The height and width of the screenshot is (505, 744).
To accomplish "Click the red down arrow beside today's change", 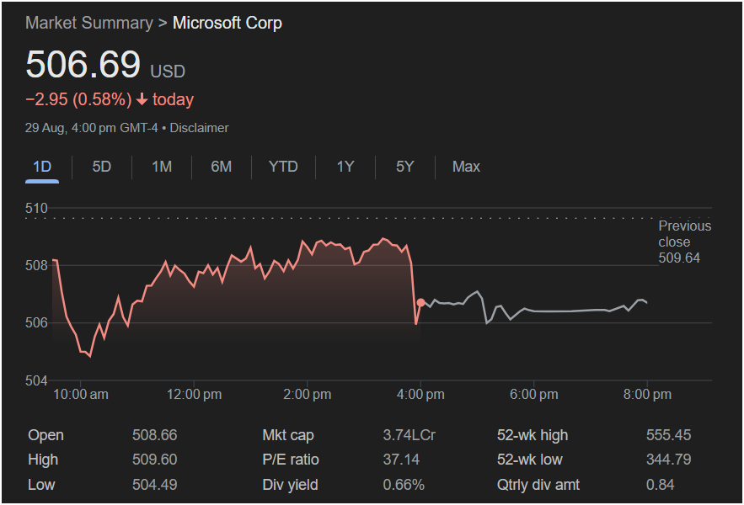I will point(142,100).
